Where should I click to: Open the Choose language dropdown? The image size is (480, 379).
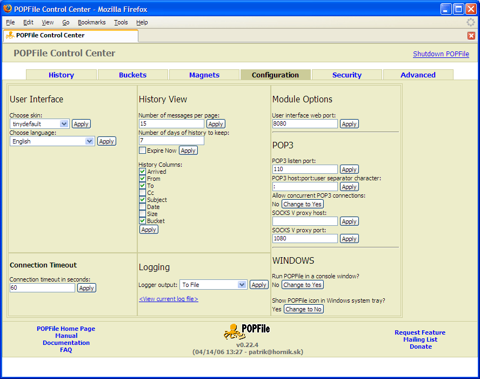pos(52,141)
